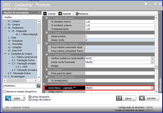163x113 pixels.
Task: Click the Cancelar button
Action: [x=149, y=98]
